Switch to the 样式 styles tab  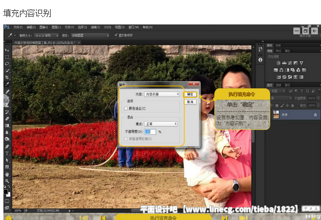(x=278, y=51)
